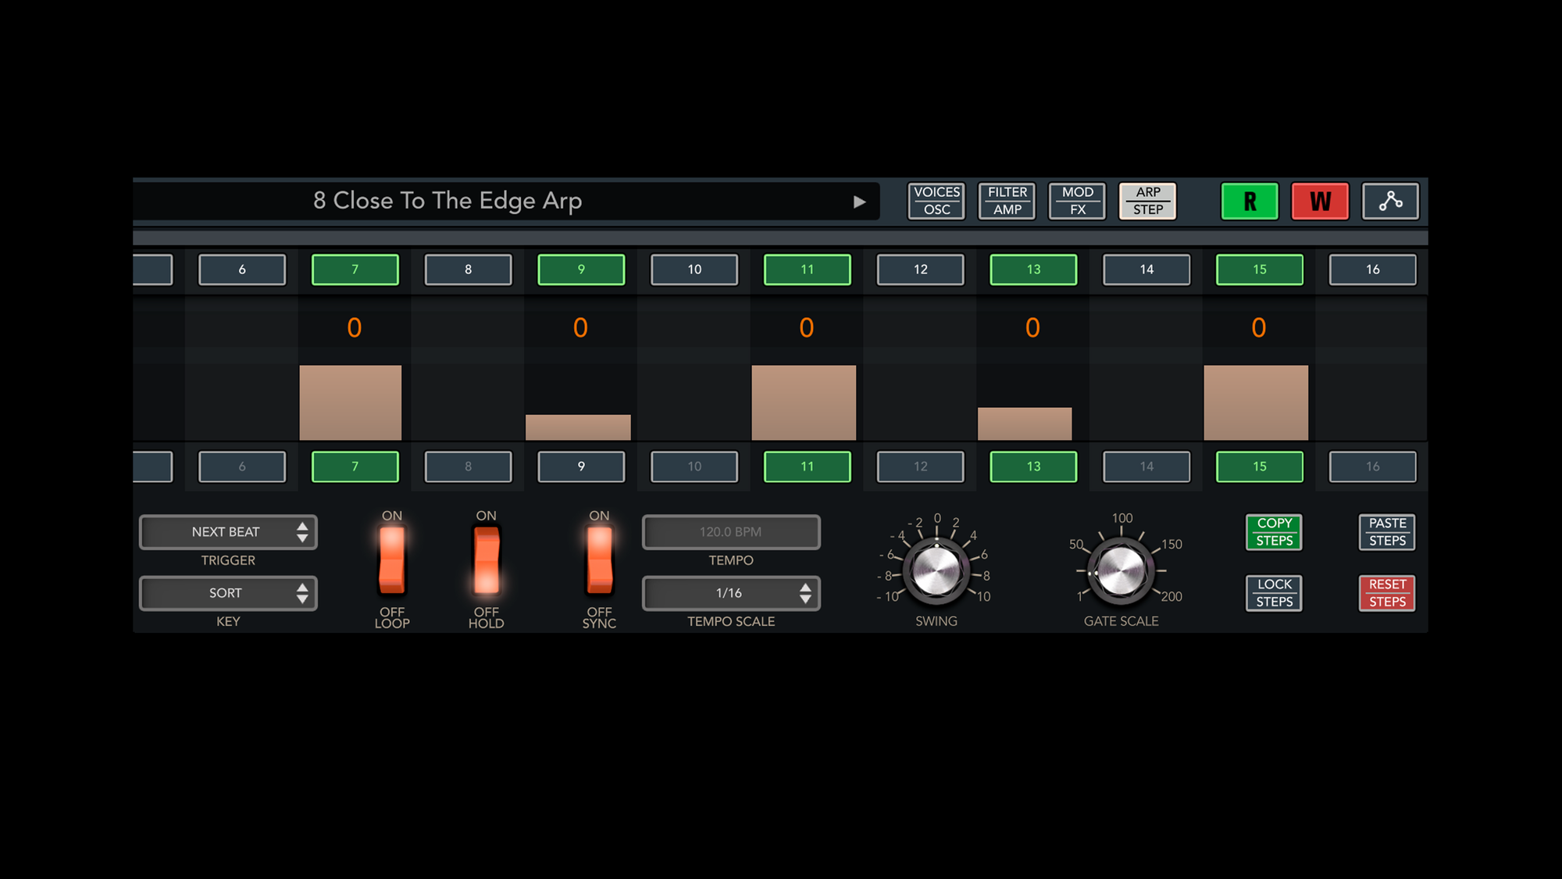Switch to the Filter Amp tab

[1007, 202]
